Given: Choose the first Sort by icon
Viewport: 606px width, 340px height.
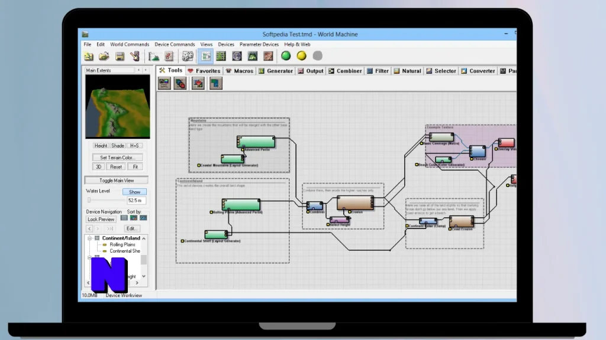Looking at the screenshot, I should click(x=124, y=218).
